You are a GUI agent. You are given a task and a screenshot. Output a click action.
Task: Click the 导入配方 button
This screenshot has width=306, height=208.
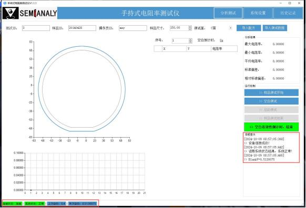[x=249, y=28]
